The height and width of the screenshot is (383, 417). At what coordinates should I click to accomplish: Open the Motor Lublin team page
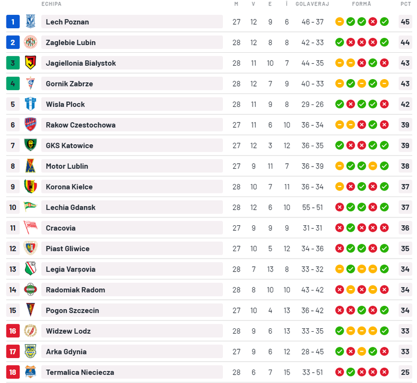[67, 166]
